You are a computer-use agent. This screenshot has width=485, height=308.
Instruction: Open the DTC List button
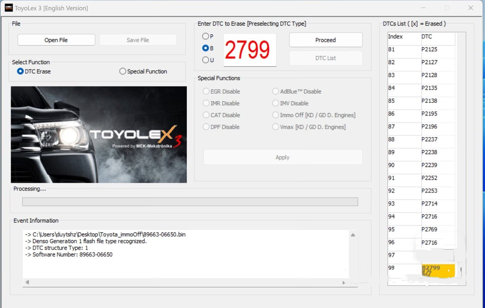pyautogui.click(x=326, y=58)
